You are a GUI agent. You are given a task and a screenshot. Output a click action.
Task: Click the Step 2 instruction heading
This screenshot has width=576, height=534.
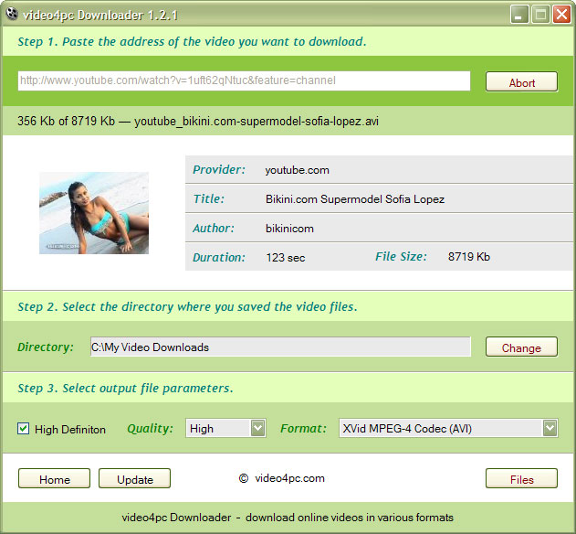[187, 306]
